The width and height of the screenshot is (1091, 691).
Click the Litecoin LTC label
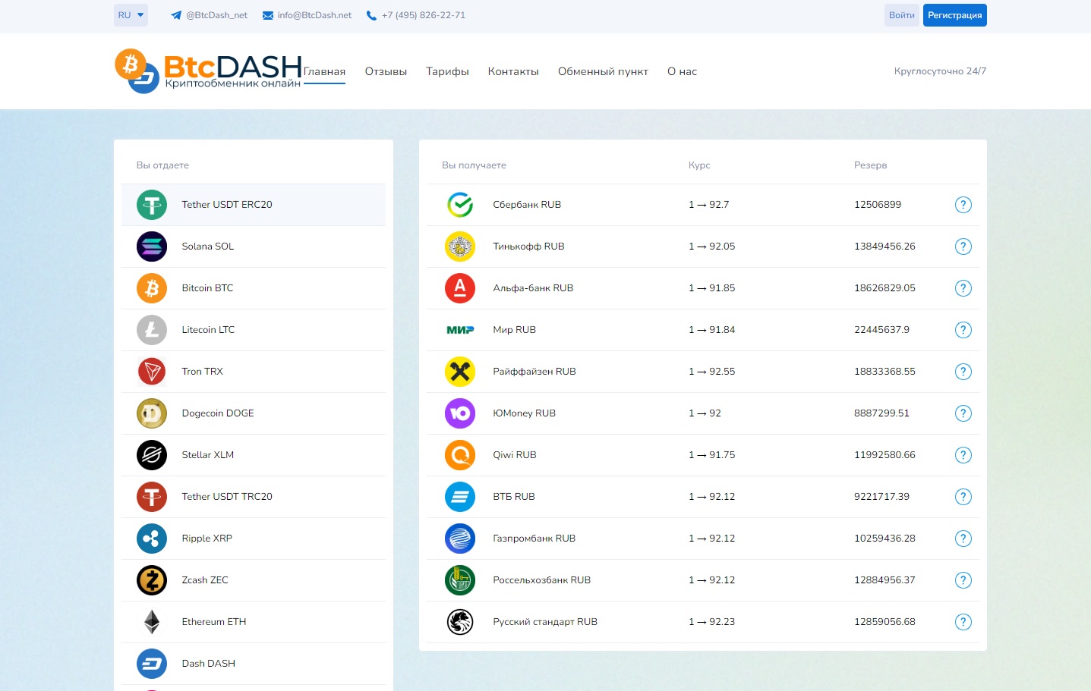(208, 330)
